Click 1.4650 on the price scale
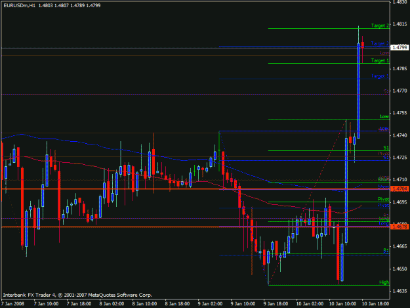This screenshot has height=308, width=410. tap(400, 269)
